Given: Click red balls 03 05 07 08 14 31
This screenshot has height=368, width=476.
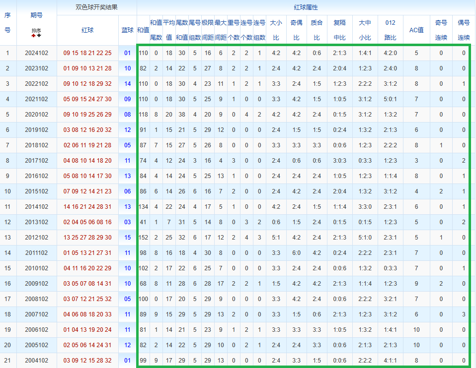Looking at the screenshot, I should click(87, 284).
